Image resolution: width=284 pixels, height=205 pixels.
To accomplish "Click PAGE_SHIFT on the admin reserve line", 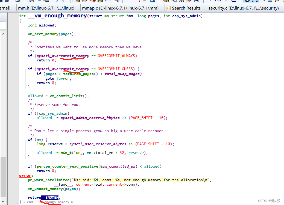I will coord(142,118).
